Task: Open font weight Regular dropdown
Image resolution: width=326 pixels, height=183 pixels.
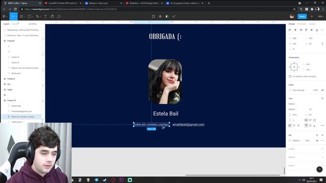Action: tap(293, 109)
